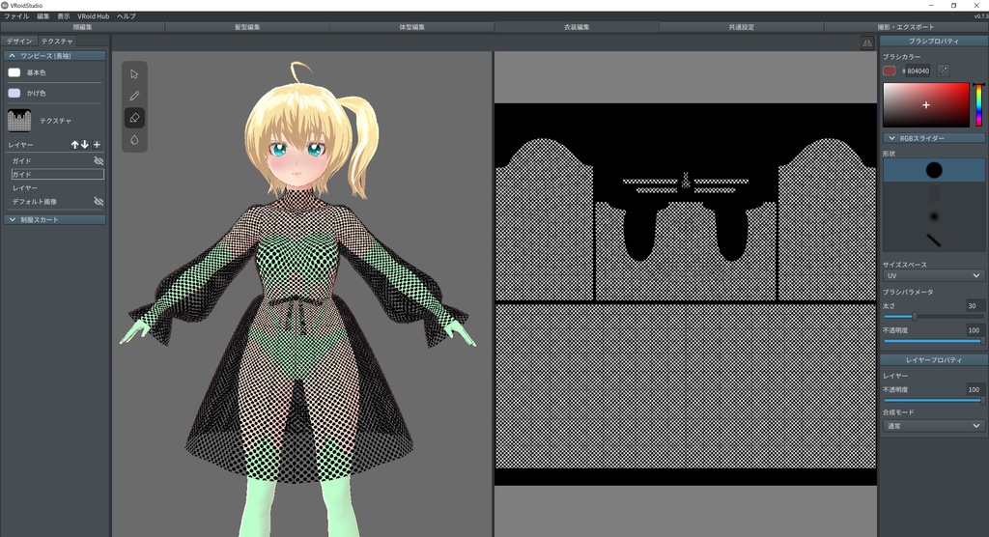Screen dimensions: 989x537
Task: Toggle the mirror symmetry icon above canvas
Action: 866,43
